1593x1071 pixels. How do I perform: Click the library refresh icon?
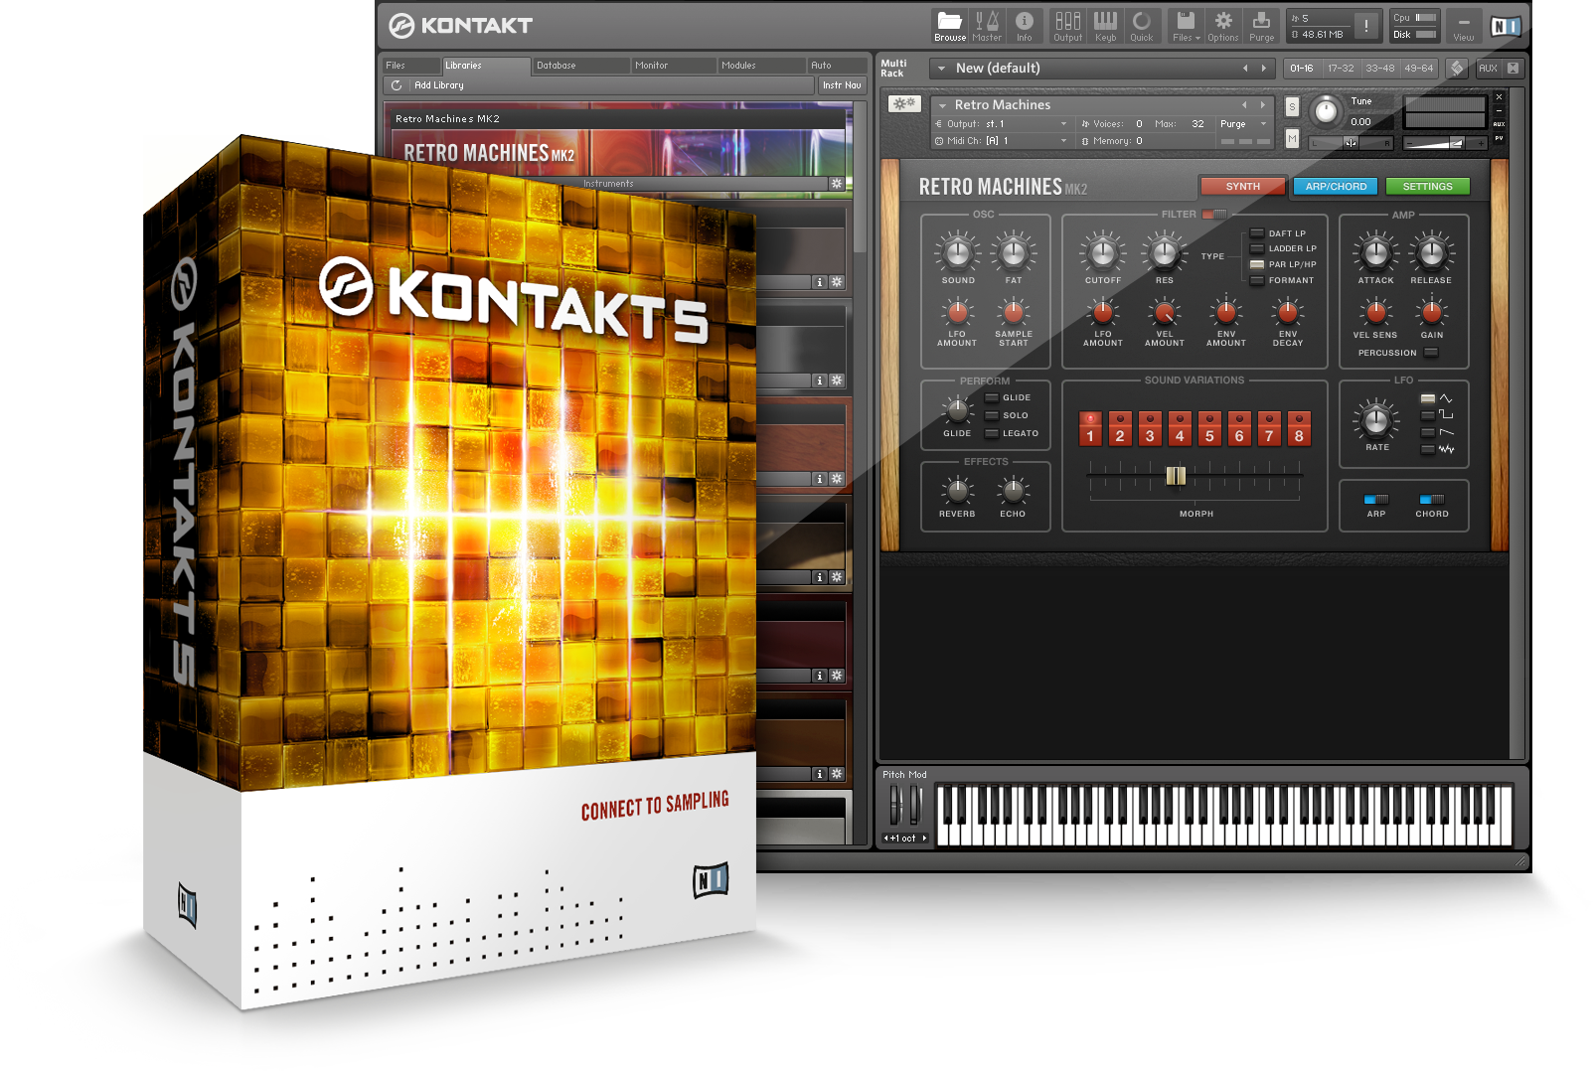[x=397, y=85]
